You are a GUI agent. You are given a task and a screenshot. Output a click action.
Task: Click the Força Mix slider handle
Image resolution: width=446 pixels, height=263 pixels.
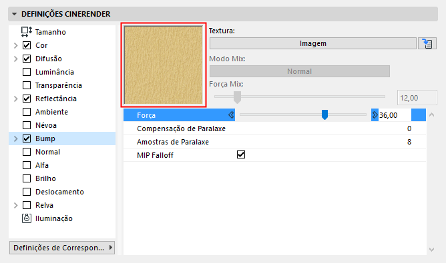237,97
